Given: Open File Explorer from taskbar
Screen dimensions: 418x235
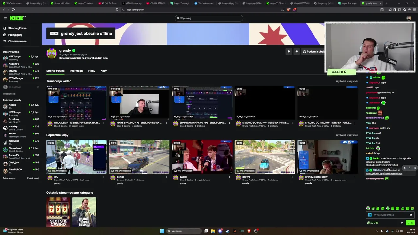Looking at the screenshot, I should (x=213, y=231).
